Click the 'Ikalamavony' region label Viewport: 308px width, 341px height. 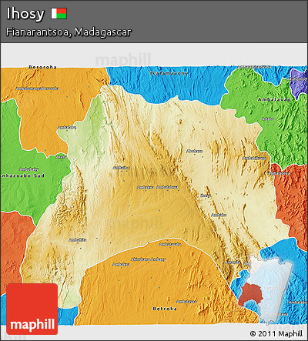(169, 73)
